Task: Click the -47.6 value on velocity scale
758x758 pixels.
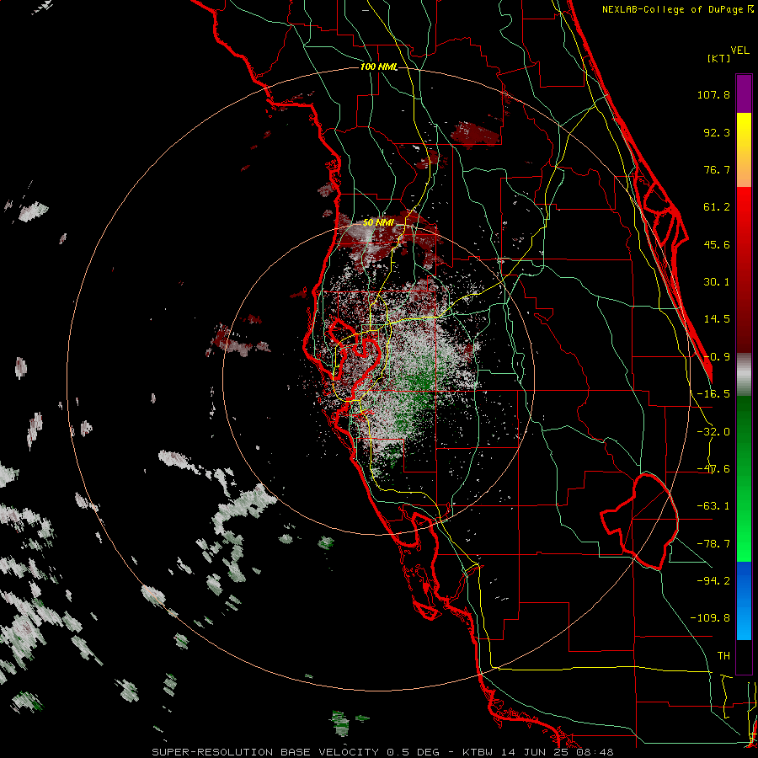Action: click(713, 469)
